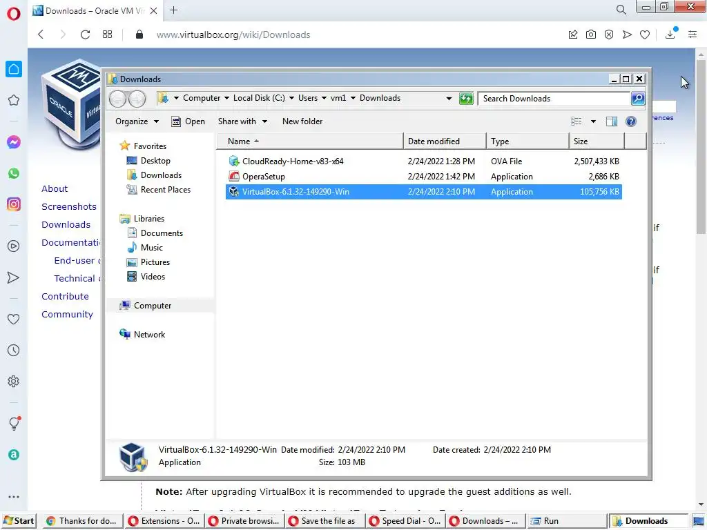707x530 pixels.
Task: Expand vm1 breadcrumb arrow
Action: coord(353,98)
